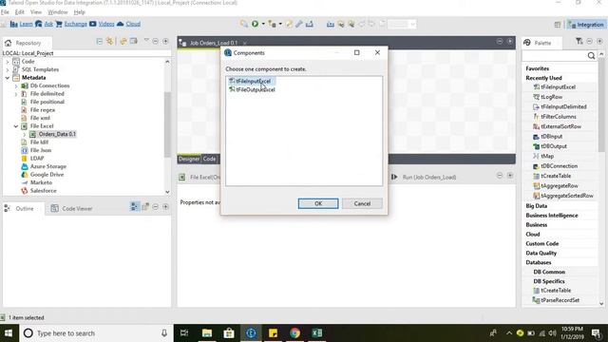
Task: Choose tDBConnection from the Palette
Action: point(560,166)
